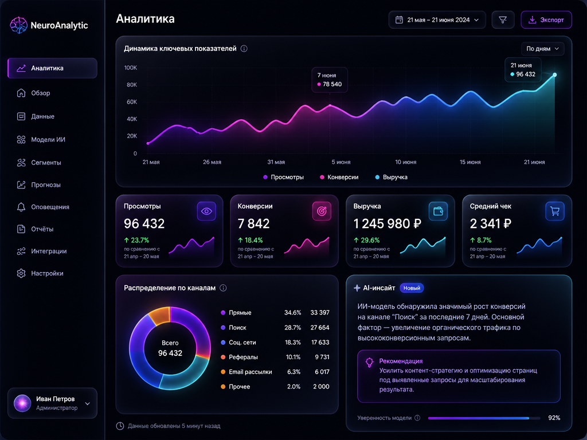Open the По дням granularity dropdown

(x=542, y=49)
